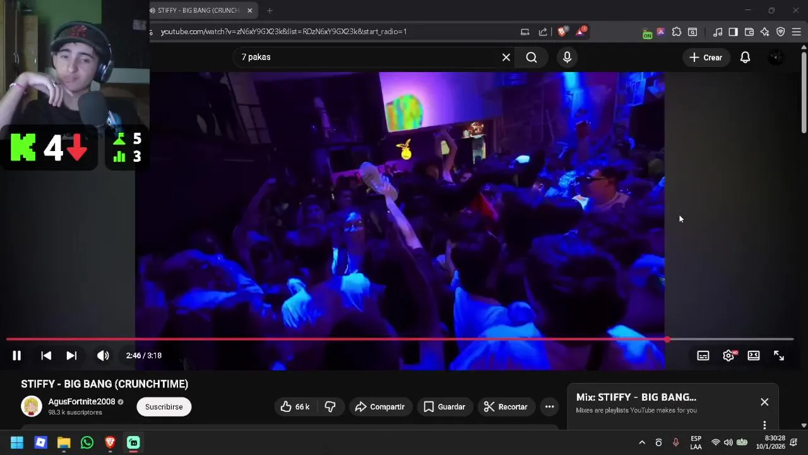Go to previous video in playlist
The height and width of the screenshot is (455, 808).
[46, 356]
